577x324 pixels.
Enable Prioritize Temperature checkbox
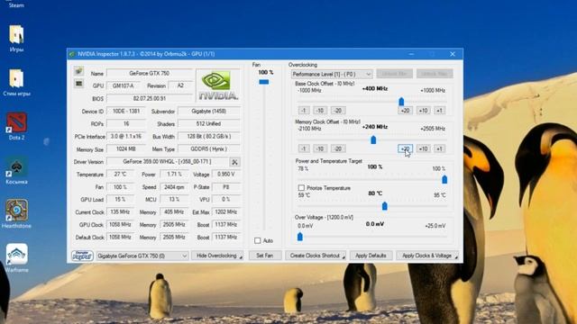point(301,188)
